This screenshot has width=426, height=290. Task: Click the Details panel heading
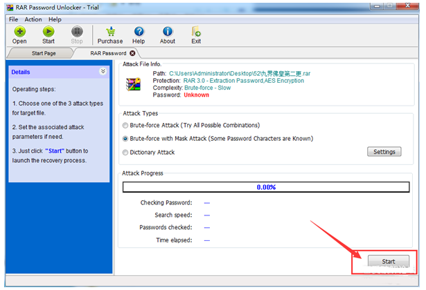pyautogui.click(x=21, y=72)
